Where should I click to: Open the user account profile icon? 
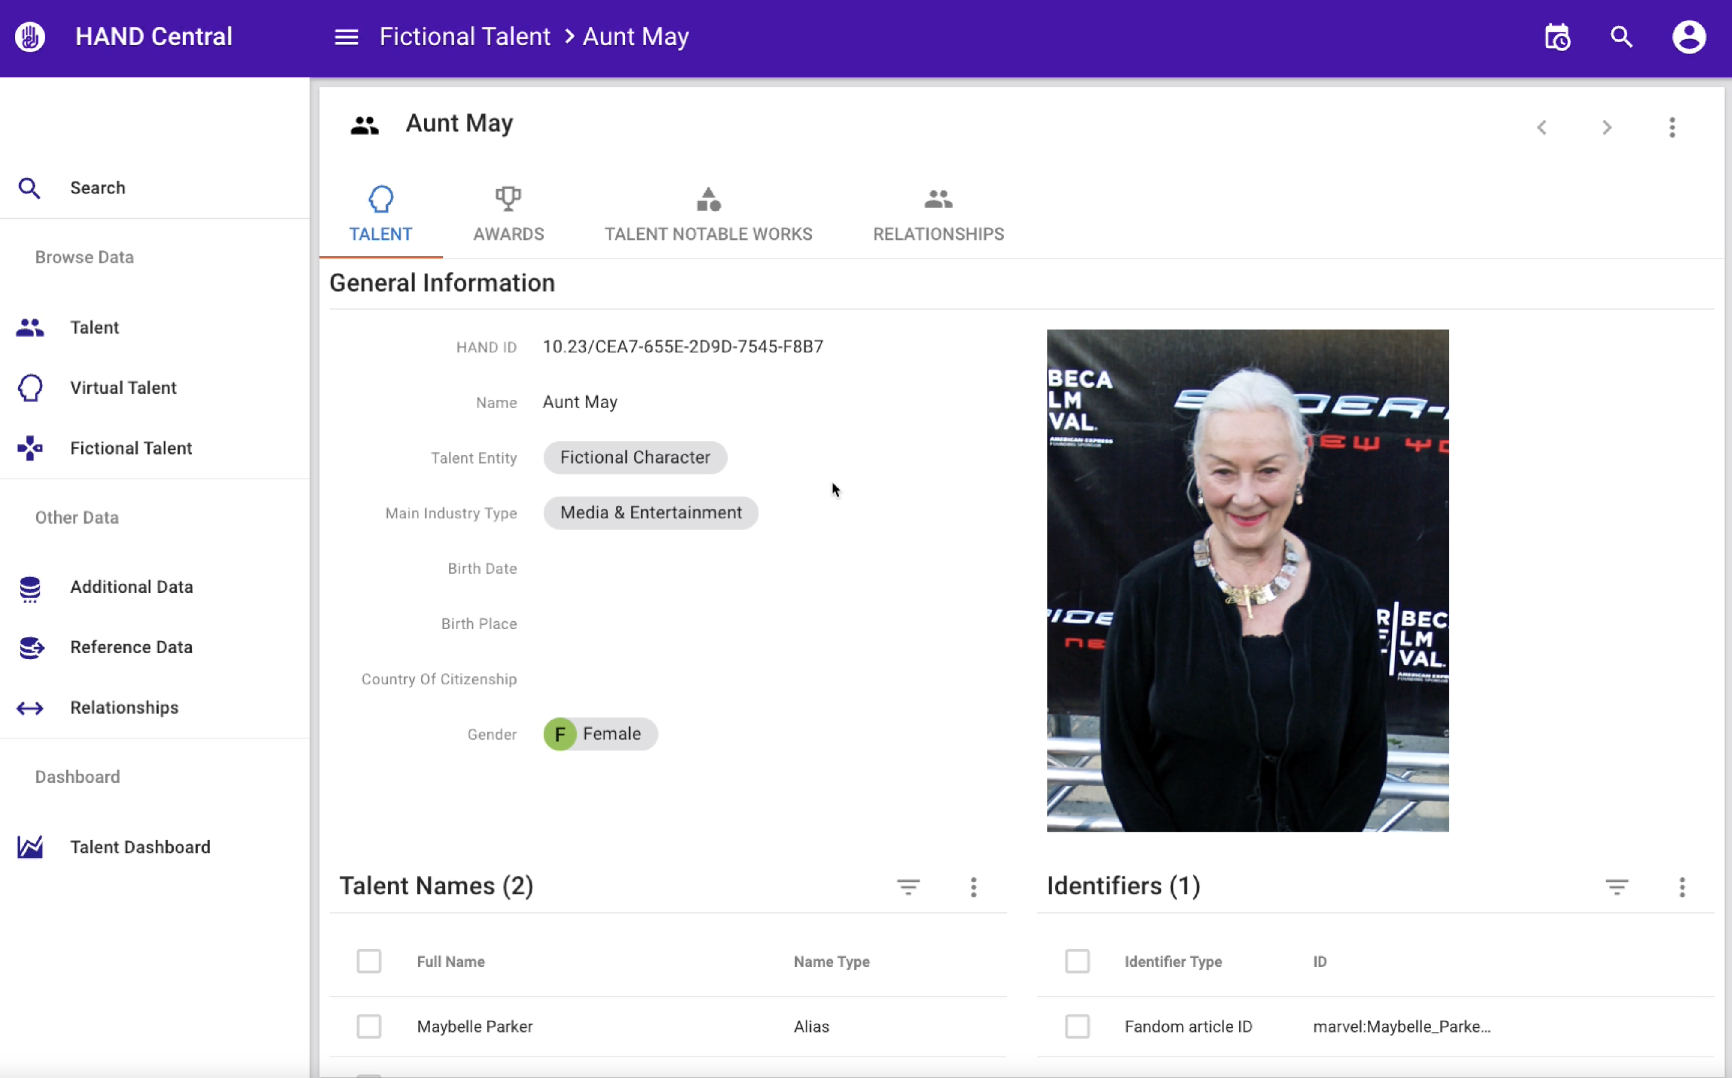[x=1689, y=37]
